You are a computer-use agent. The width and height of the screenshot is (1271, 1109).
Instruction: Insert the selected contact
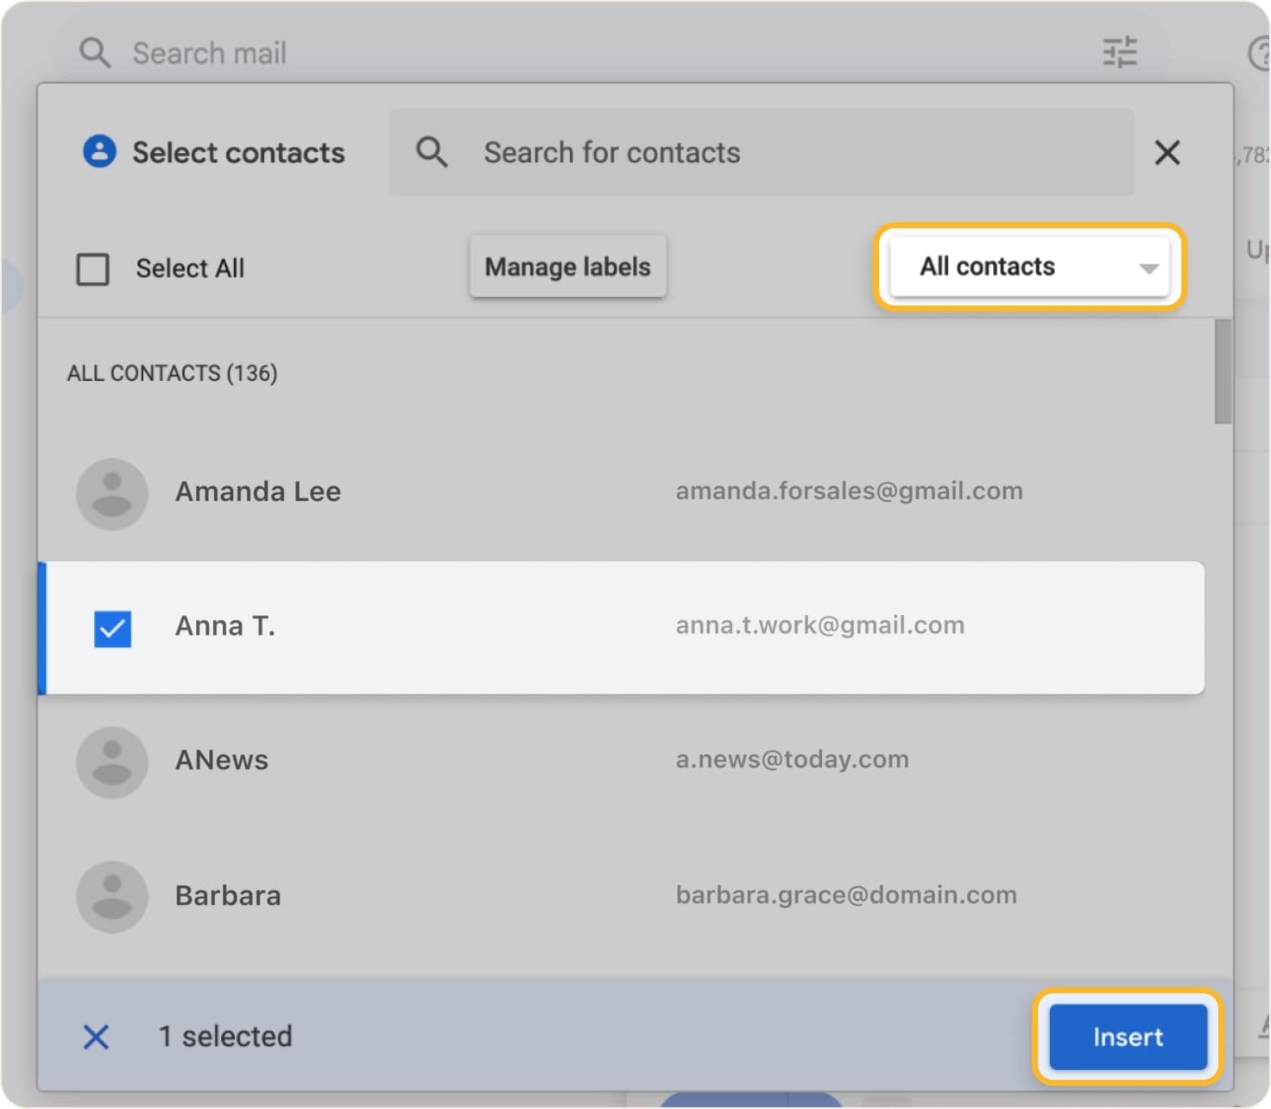click(1127, 1036)
